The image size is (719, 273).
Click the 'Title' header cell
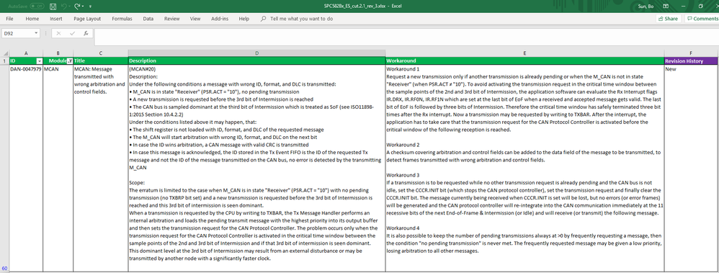click(100, 61)
